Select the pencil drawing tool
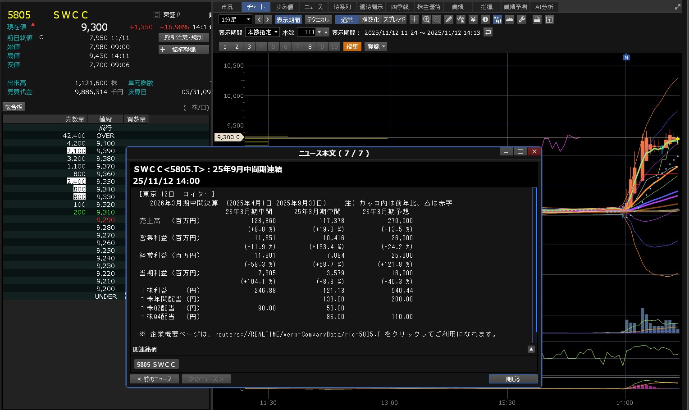Image resolution: width=689 pixels, height=410 pixels. coord(449,19)
